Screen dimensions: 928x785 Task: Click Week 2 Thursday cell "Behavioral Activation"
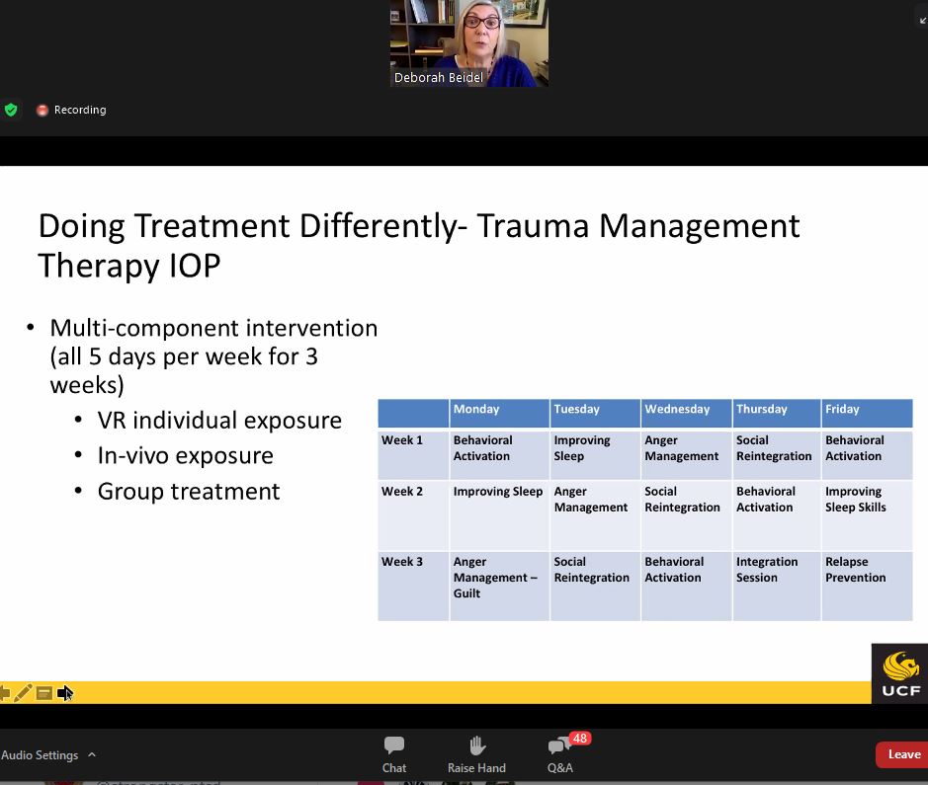point(777,515)
